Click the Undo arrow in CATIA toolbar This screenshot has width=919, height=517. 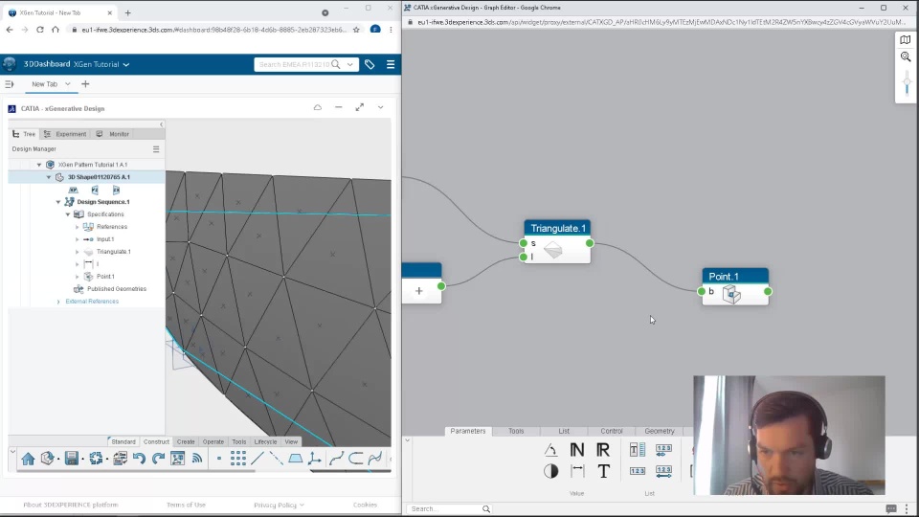tap(139, 459)
